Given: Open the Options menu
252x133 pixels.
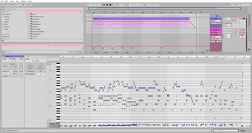Looking at the screenshot, I should (24, 1).
